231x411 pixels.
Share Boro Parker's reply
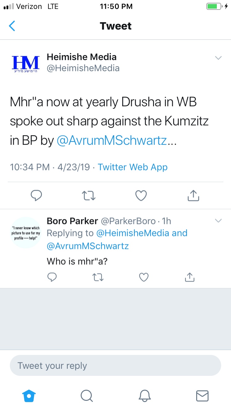(189, 277)
